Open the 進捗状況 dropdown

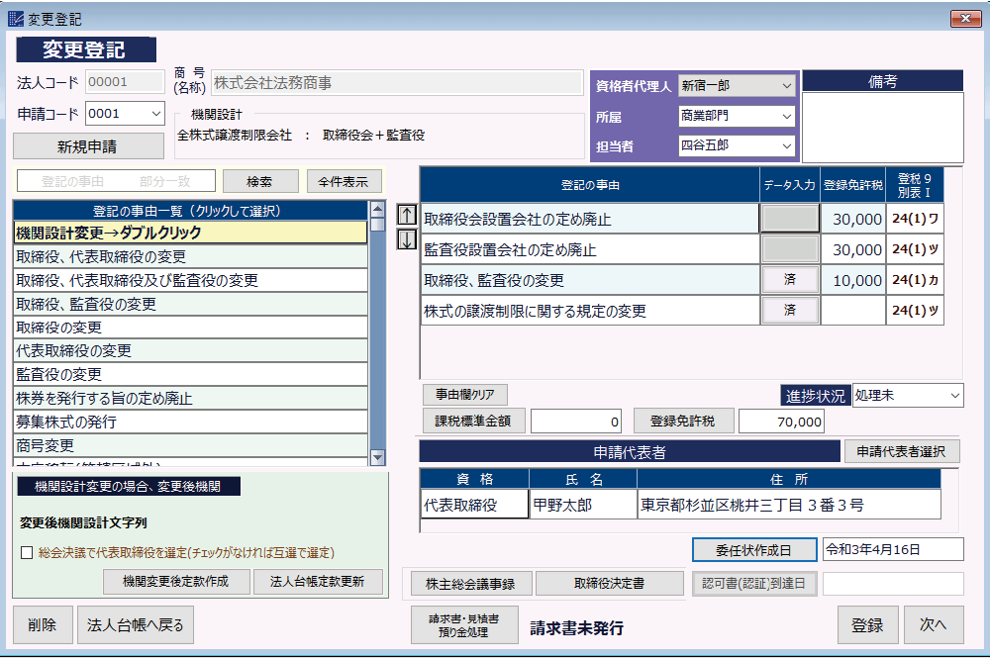coord(954,396)
